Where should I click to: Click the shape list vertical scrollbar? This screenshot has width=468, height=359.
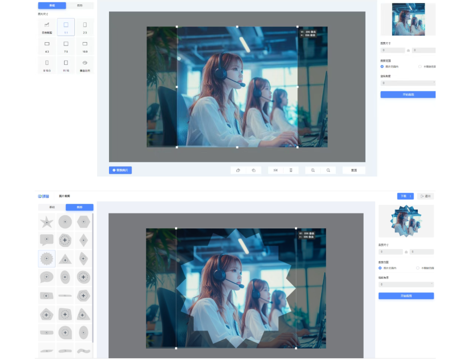[93, 276]
